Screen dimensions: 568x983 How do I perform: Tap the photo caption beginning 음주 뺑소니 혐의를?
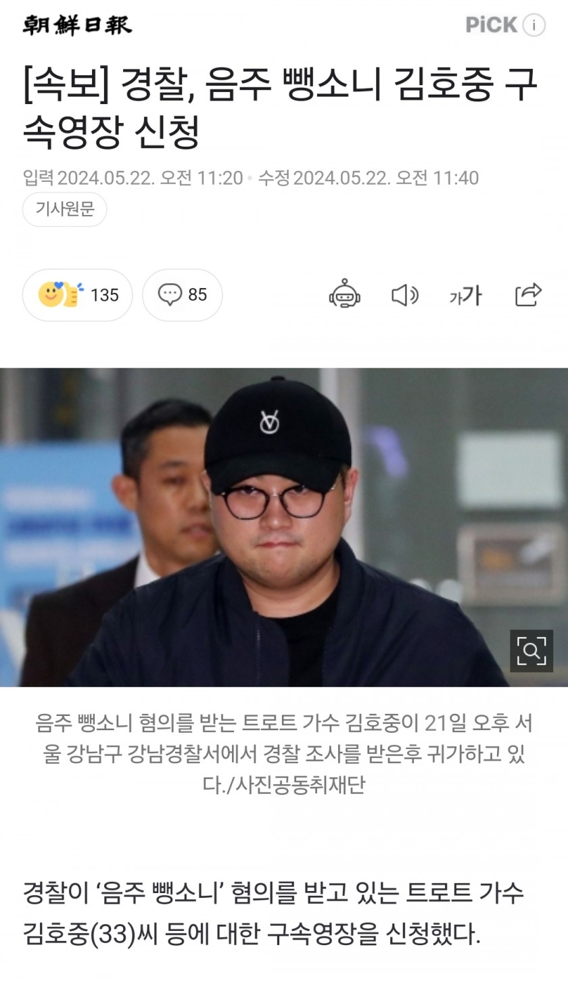(284, 754)
